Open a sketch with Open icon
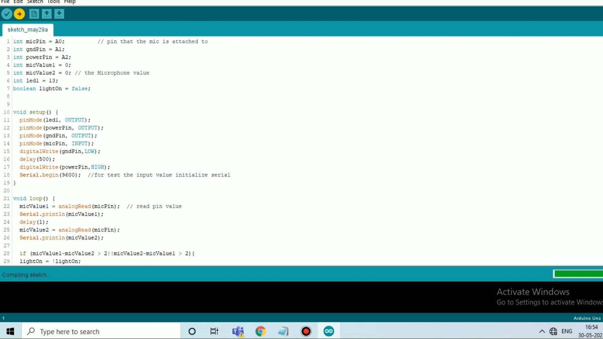Screen dimensions: 603x339 click(46, 14)
